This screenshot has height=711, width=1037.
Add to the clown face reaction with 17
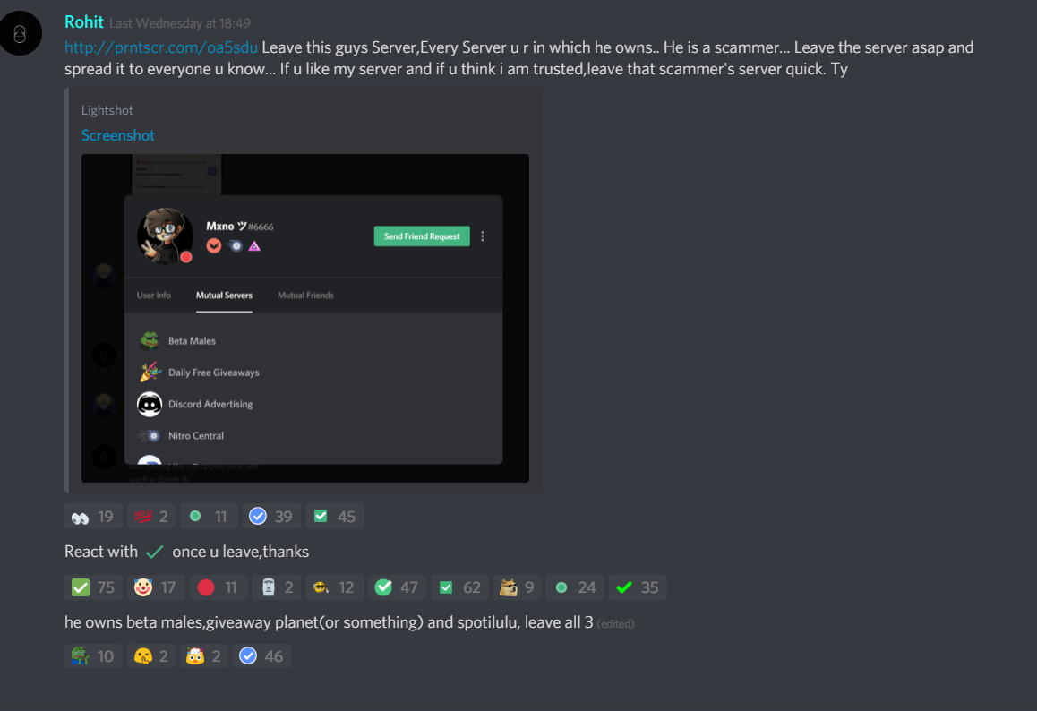click(156, 587)
